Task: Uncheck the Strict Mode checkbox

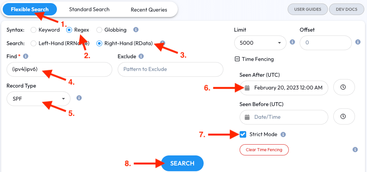Action: coord(243,134)
